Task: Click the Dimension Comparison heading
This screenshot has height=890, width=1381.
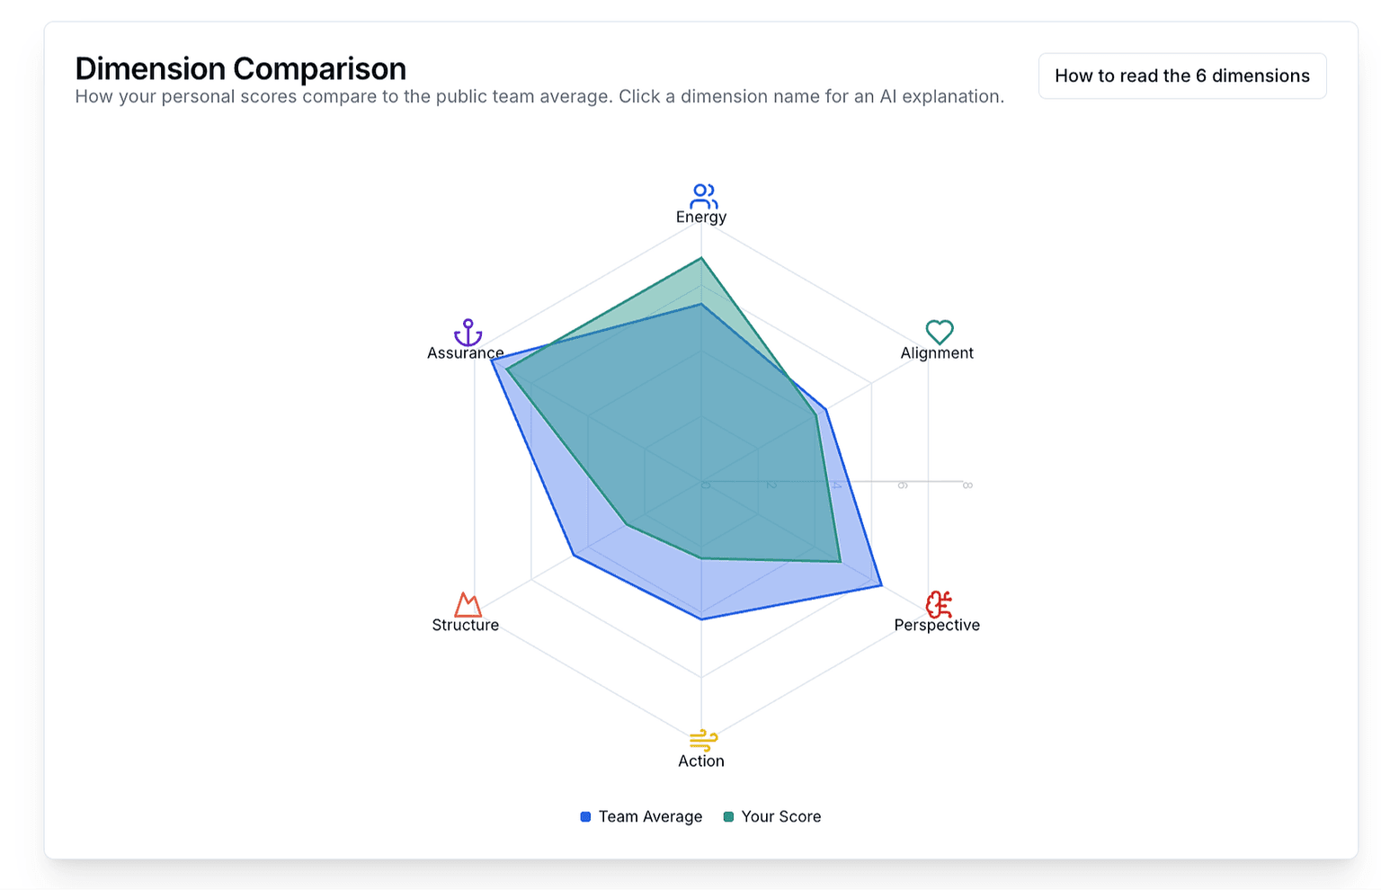Action: [240, 68]
